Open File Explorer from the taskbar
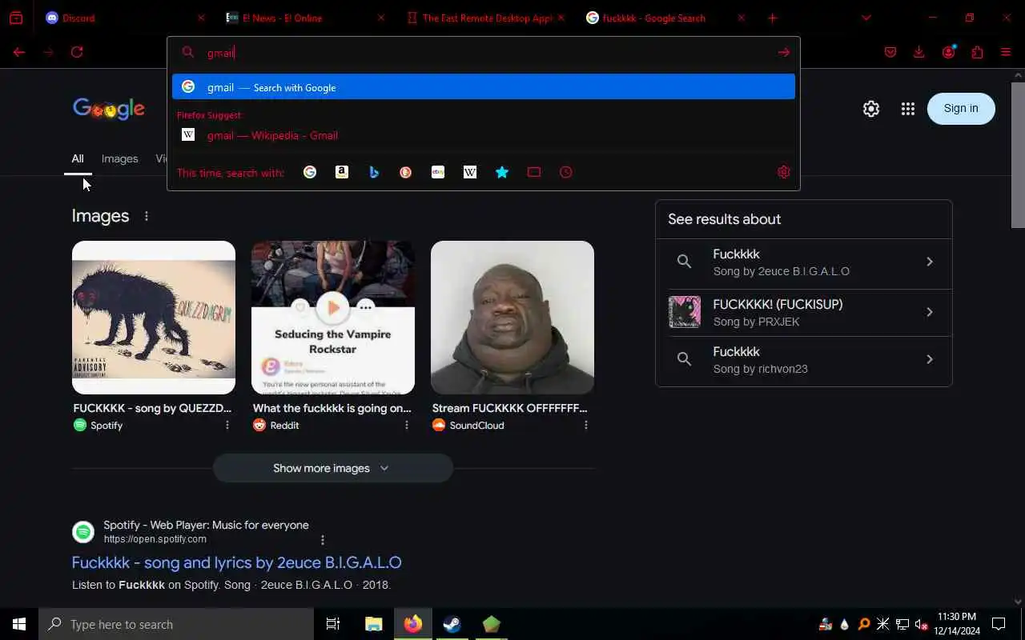1025x640 pixels. [x=374, y=624]
